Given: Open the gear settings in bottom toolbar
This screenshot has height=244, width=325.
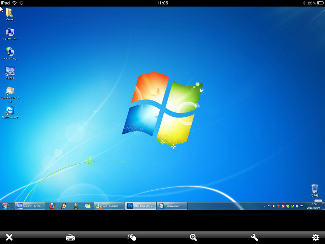Looking at the screenshot, I should click(x=316, y=237).
